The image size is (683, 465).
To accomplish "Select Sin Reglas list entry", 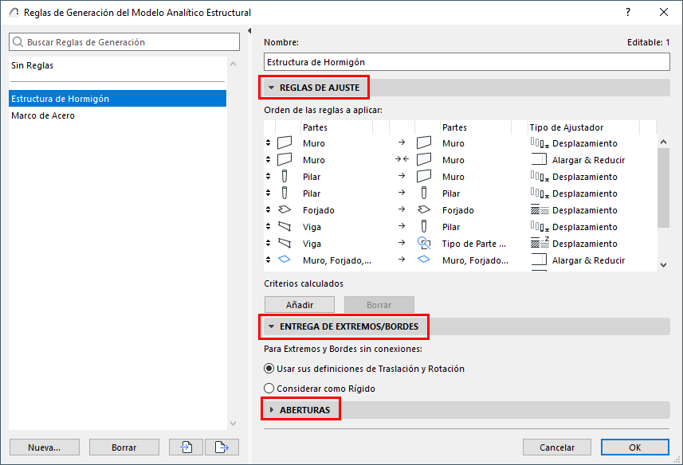I will pyautogui.click(x=33, y=65).
